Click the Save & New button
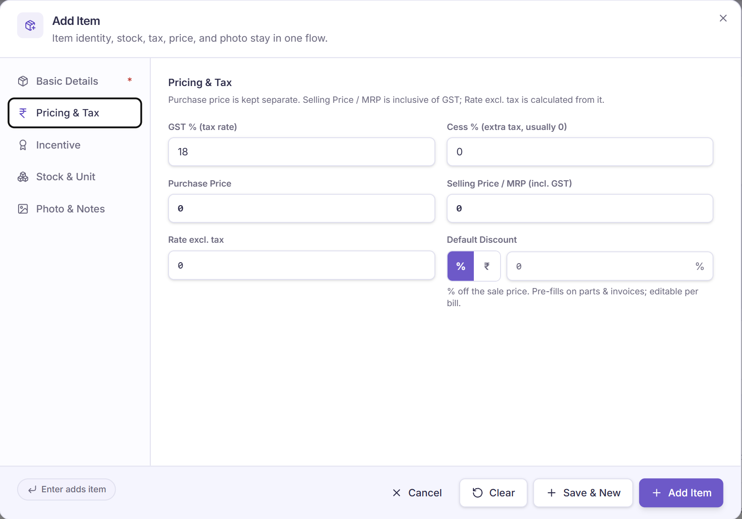 coord(583,493)
